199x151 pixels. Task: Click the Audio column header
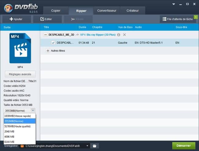(x=138, y=27)
